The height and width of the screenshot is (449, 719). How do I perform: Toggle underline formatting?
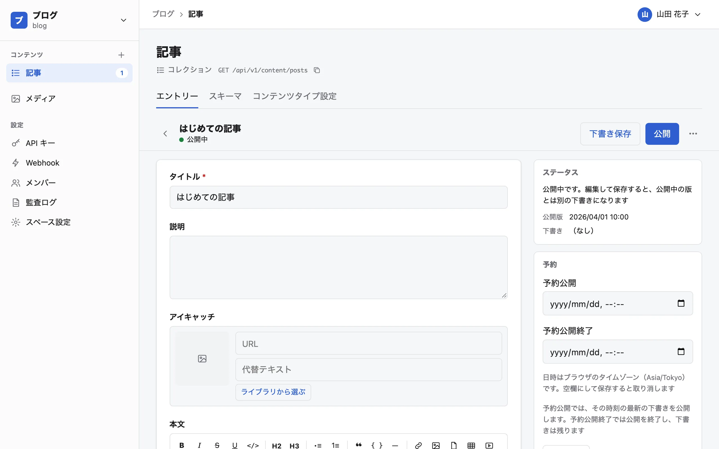click(x=235, y=445)
